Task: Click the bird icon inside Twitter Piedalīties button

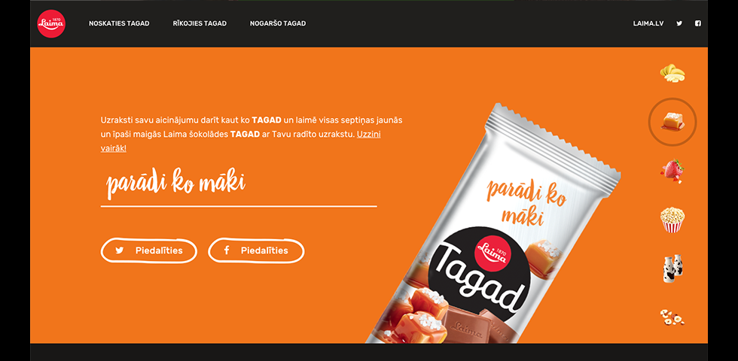Action: 120,250
